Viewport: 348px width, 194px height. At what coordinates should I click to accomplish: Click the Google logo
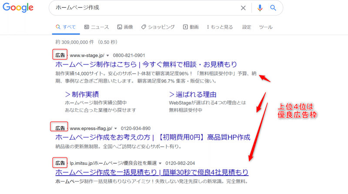coord(18,7)
